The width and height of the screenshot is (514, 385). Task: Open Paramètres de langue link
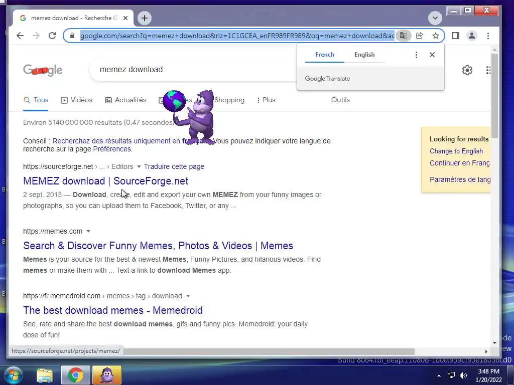pos(460,179)
